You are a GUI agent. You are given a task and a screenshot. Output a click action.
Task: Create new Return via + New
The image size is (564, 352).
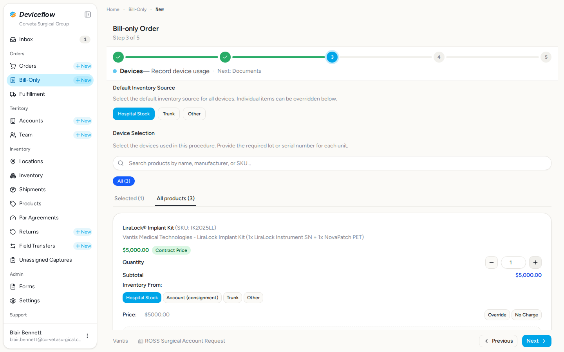tap(83, 232)
